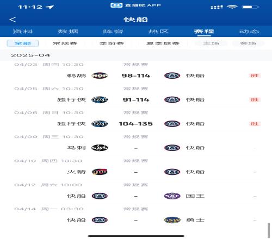Select the 全部 filter chip
Screen dimensions: 272x239
(23, 43)
